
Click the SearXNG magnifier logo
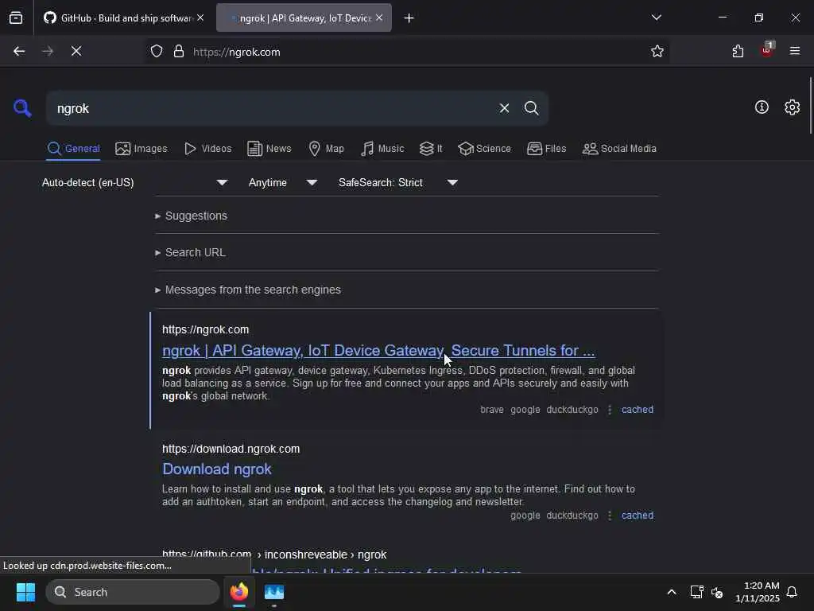(x=22, y=108)
